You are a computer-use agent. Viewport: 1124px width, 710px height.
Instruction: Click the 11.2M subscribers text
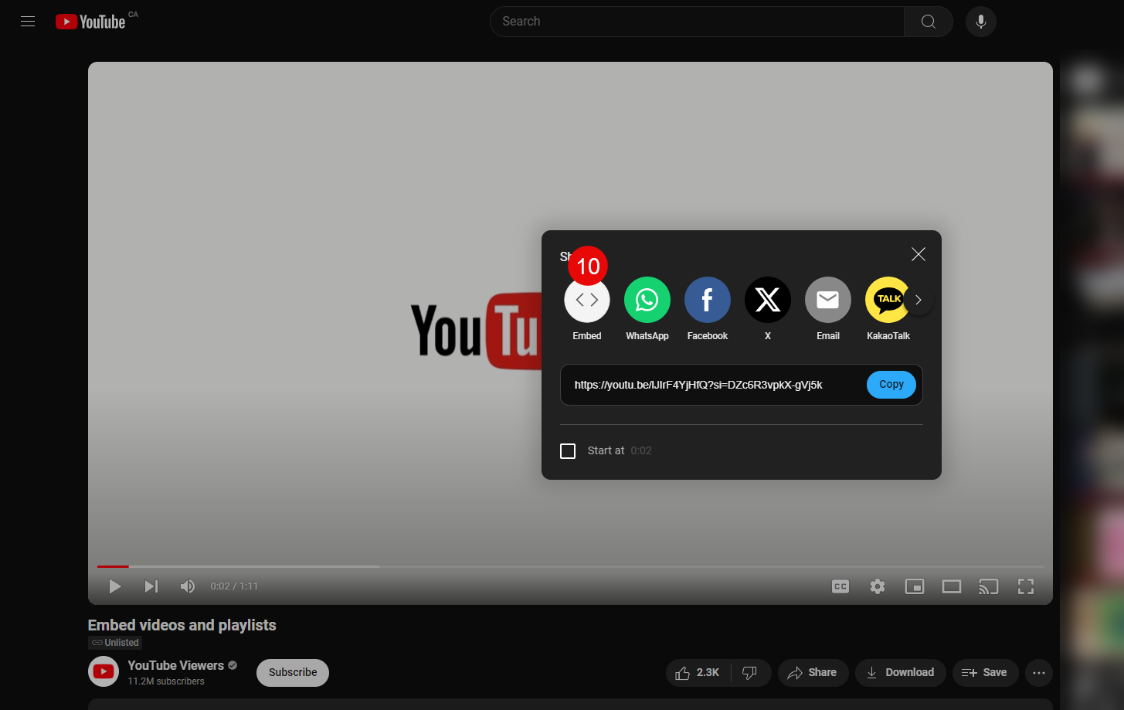pyautogui.click(x=166, y=681)
